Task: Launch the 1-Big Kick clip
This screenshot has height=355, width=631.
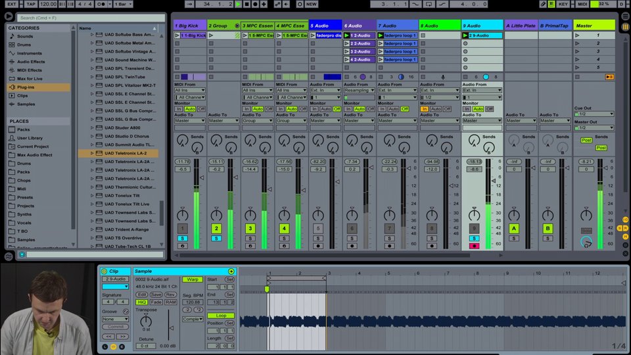Action: pyautogui.click(x=177, y=35)
